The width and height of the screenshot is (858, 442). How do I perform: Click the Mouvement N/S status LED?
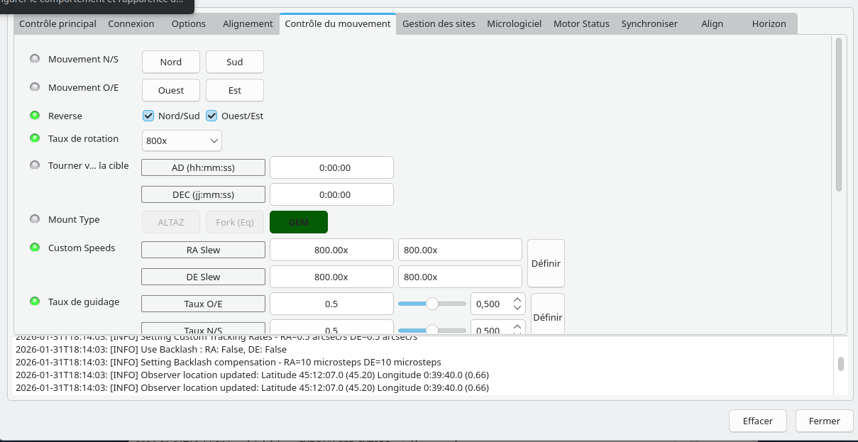pos(35,59)
